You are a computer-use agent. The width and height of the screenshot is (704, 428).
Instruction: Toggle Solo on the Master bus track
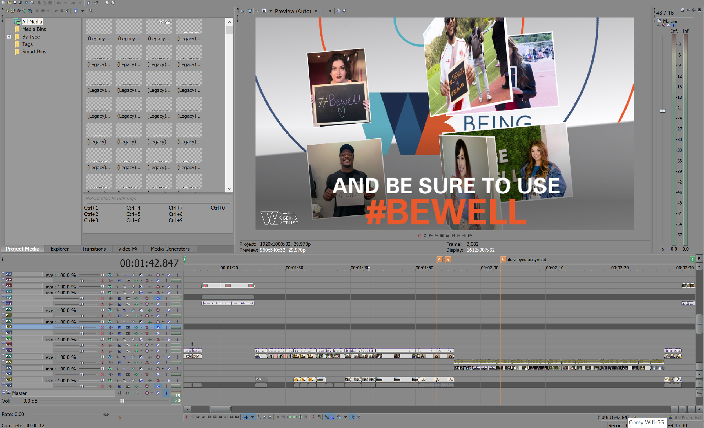tap(166, 393)
